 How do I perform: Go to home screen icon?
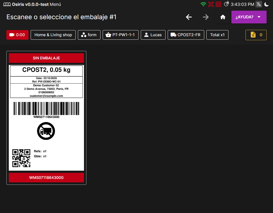[223, 17]
